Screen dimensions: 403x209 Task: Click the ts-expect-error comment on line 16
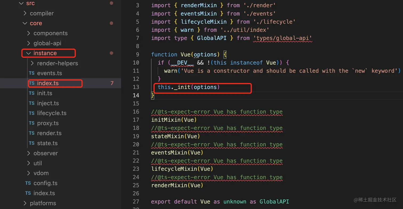tap(217, 112)
